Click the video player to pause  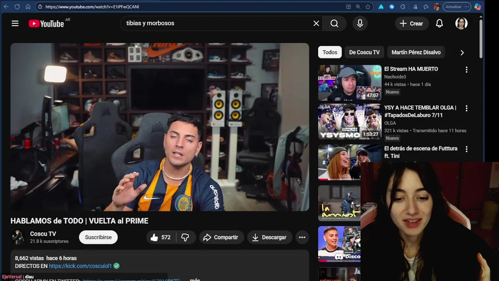[160, 127]
